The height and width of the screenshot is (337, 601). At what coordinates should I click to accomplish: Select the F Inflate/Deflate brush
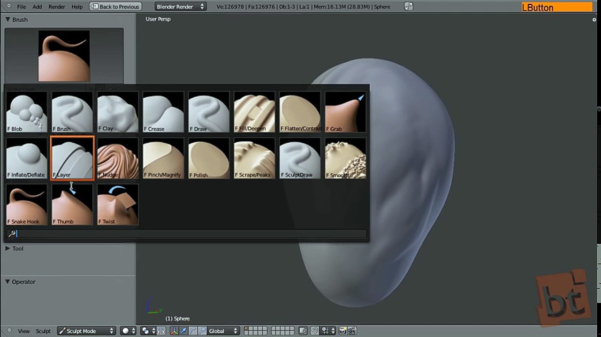tap(27, 158)
